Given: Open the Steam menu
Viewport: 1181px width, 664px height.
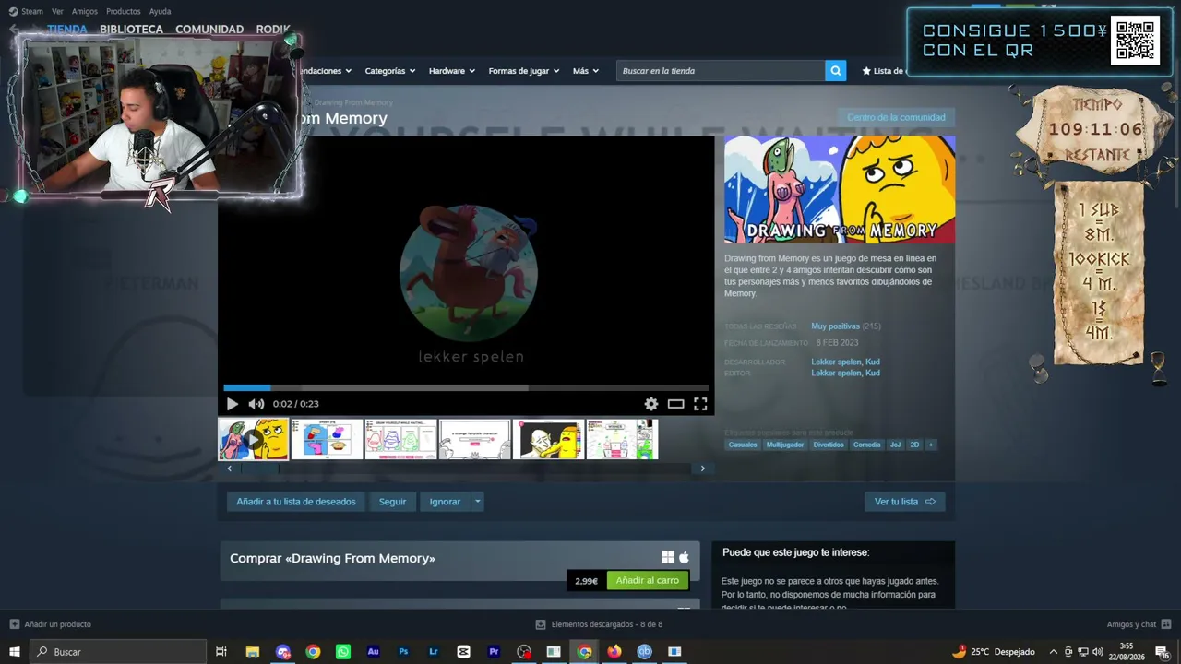Looking at the screenshot, I should click(x=26, y=11).
